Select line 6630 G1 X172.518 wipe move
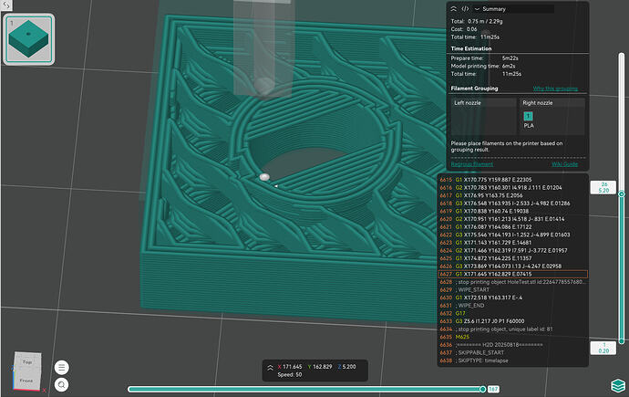Image resolution: width=629 pixels, height=397 pixels. pyautogui.click(x=512, y=298)
